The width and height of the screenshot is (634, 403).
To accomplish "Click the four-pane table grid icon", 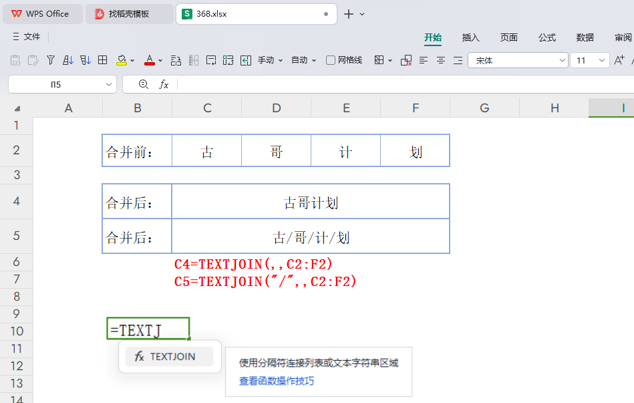I will (x=103, y=60).
